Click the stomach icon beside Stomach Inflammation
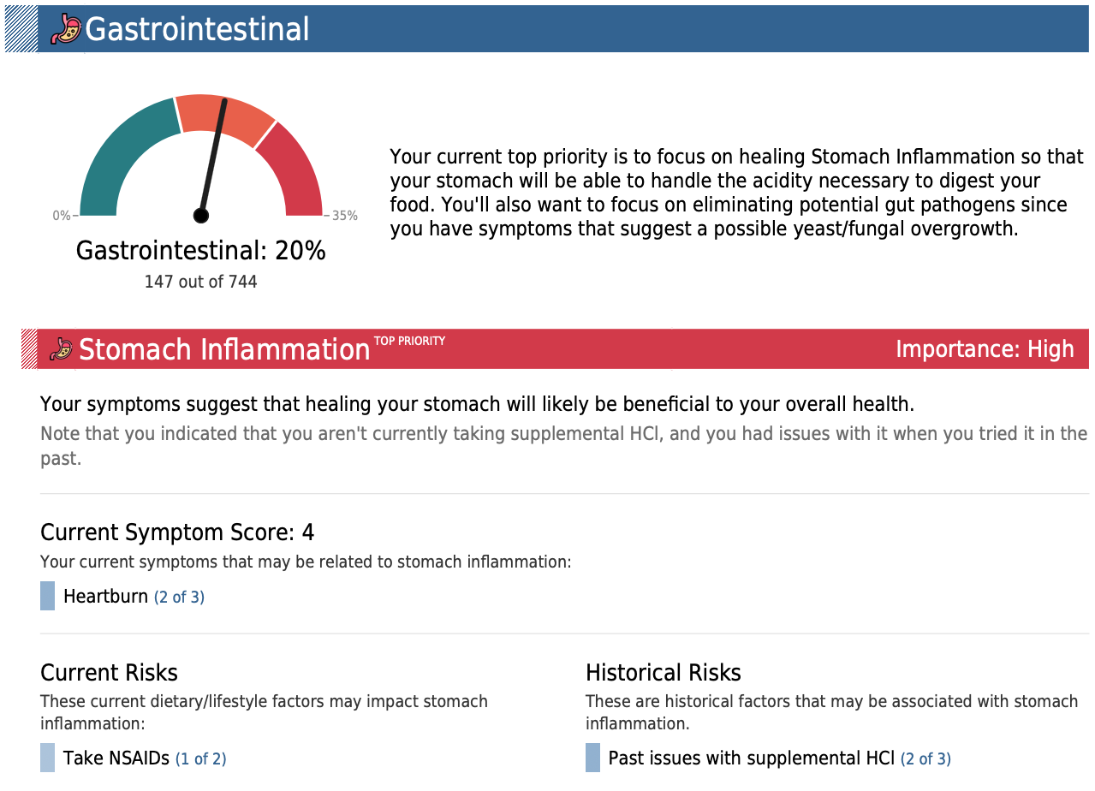 [x=62, y=349]
